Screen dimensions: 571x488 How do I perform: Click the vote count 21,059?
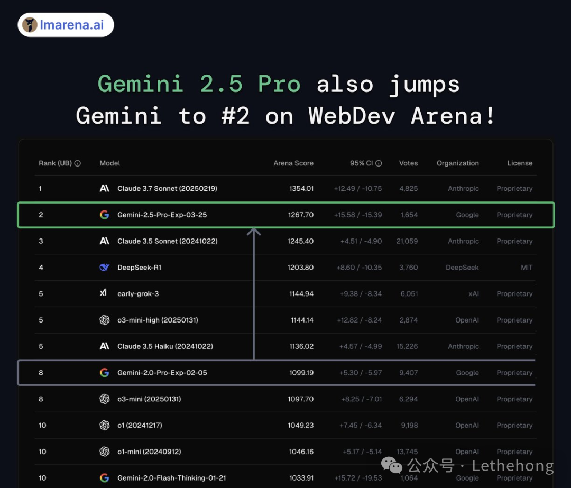click(407, 241)
